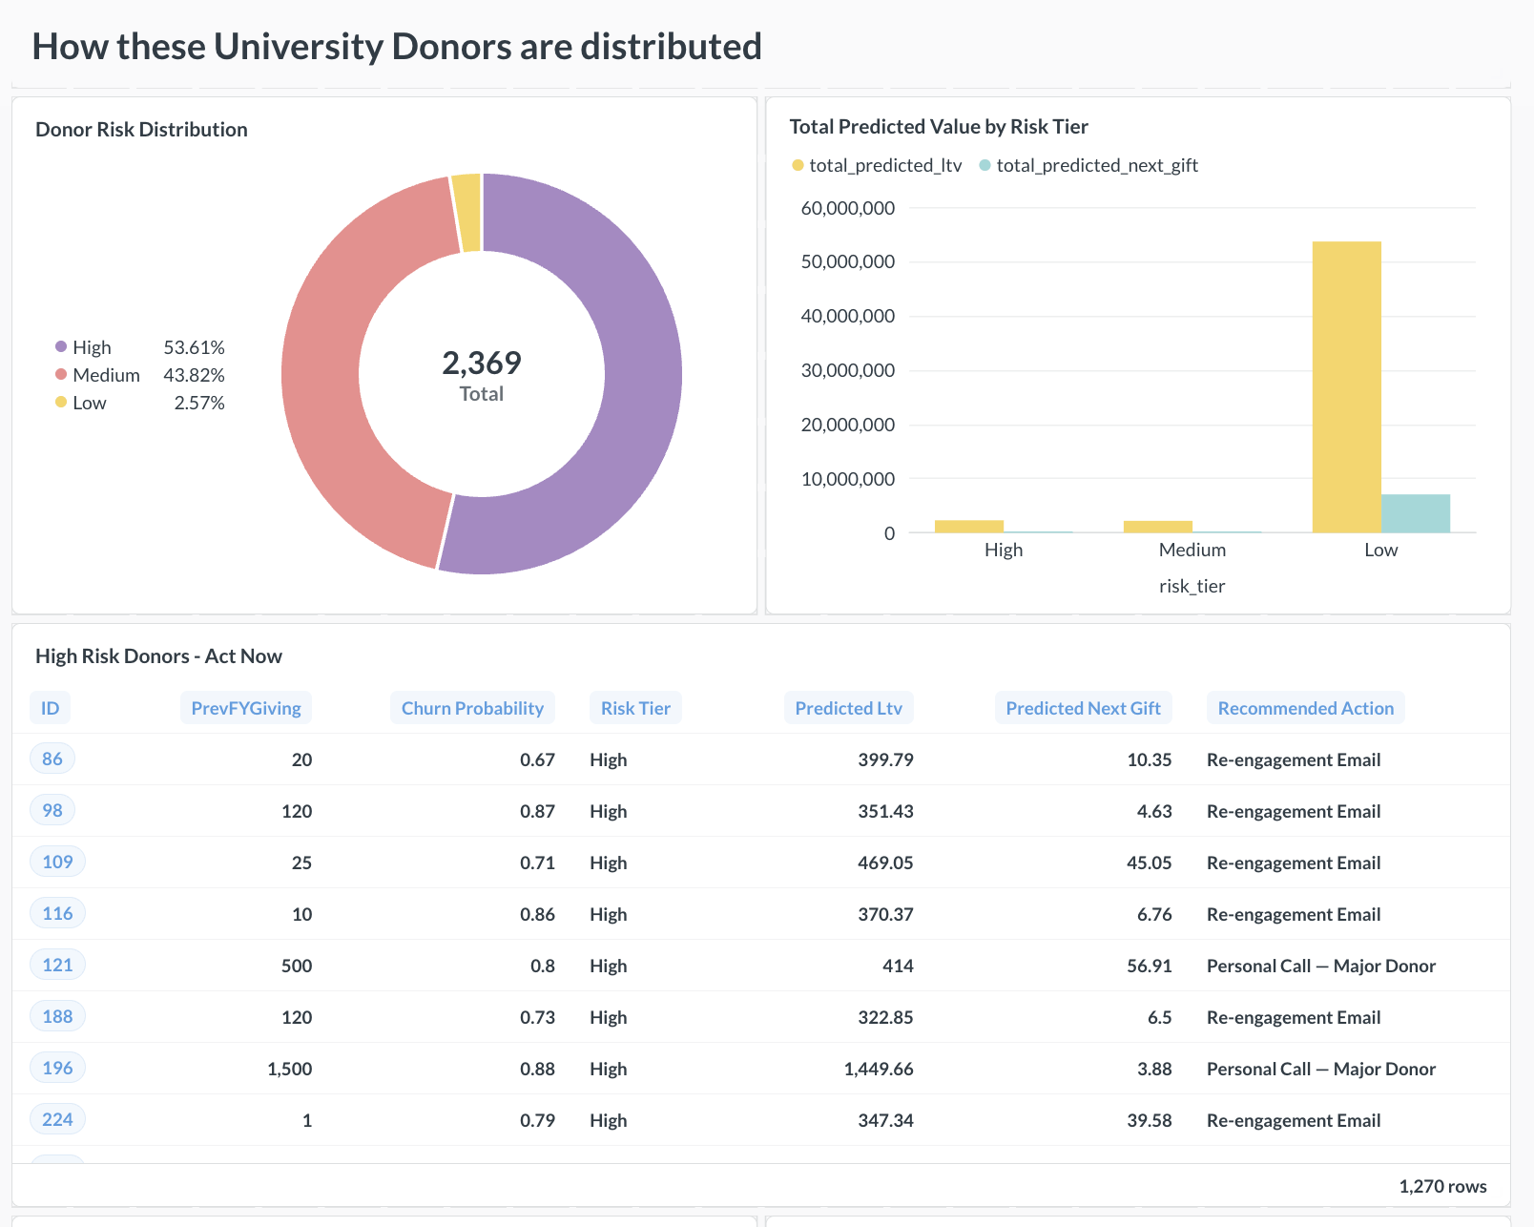Click Predicted Next Gift 45.05 cell
The height and width of the screenshot is (1227, 1534).
tap(1150, 863)
